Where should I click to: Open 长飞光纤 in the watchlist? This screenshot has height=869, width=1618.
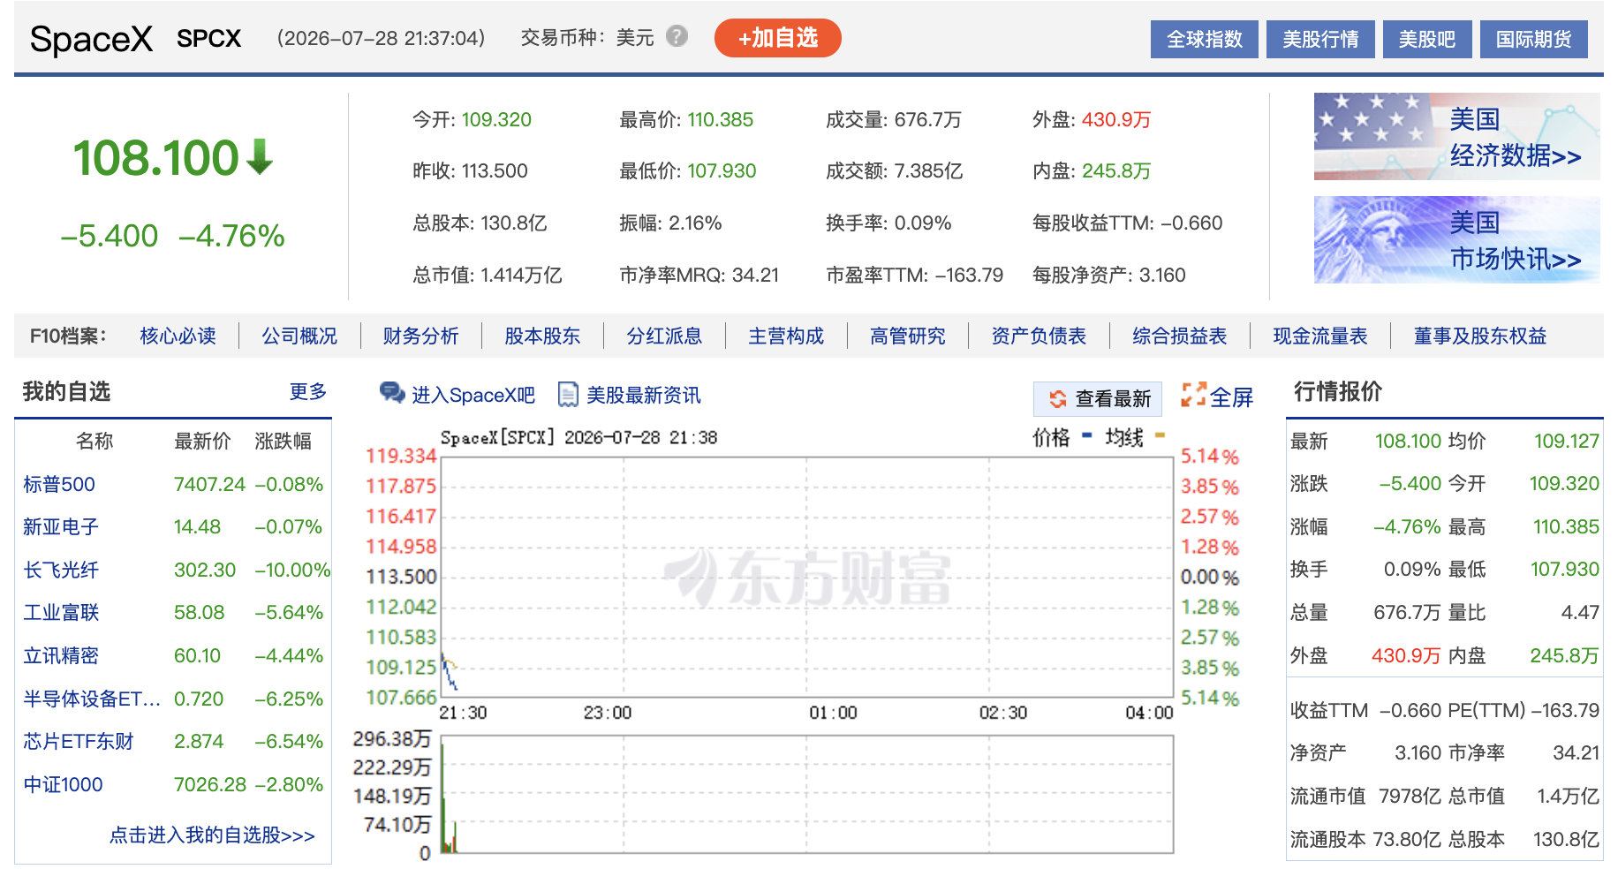click(x=61, y=570)
